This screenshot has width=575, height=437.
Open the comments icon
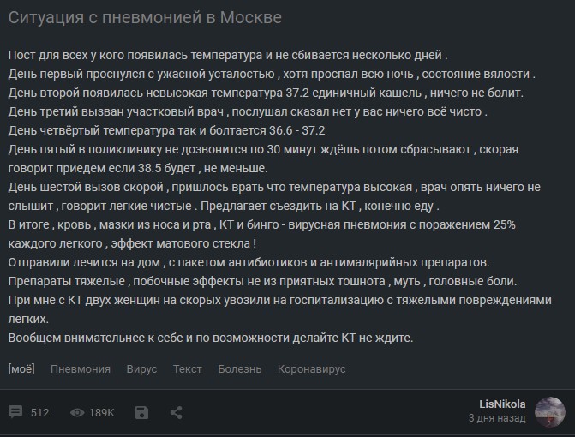[x=15, y=412]
